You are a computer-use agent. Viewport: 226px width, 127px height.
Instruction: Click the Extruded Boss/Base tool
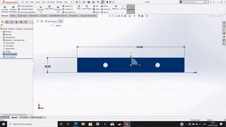[5, 9]
